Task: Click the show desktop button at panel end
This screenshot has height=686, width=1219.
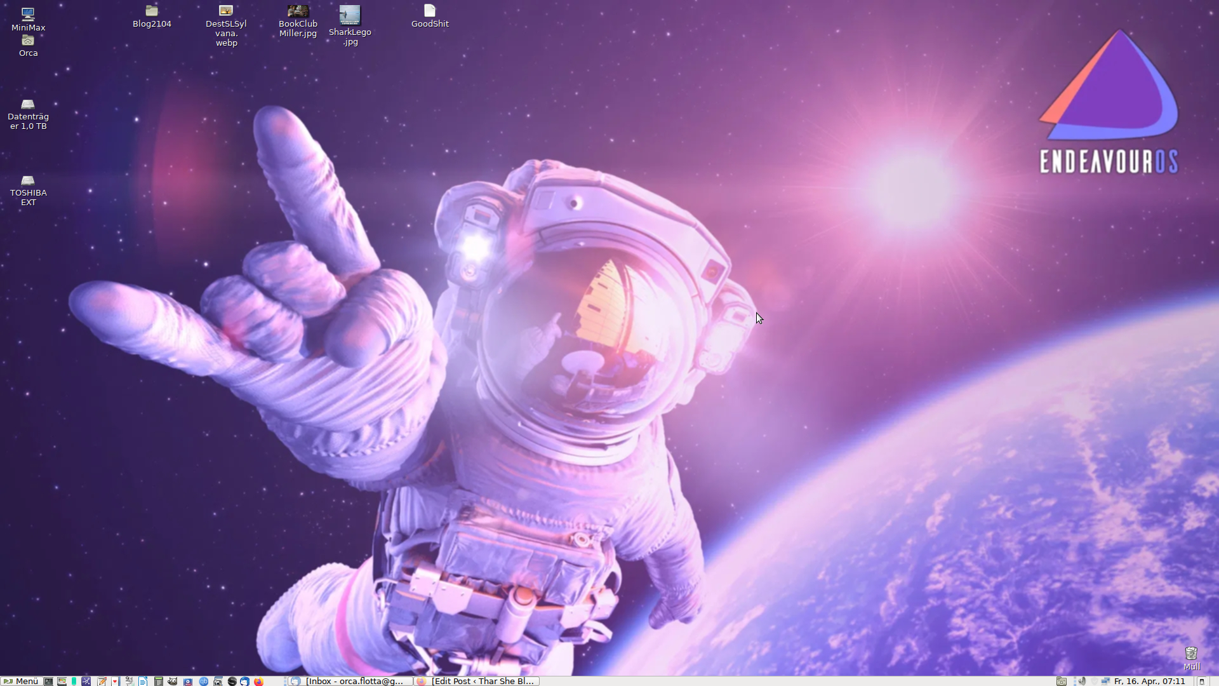Action: tap(1201, 681)
